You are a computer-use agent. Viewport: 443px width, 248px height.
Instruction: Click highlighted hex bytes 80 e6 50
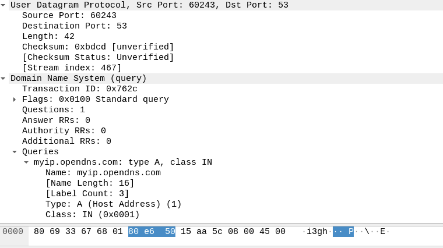point(152,231)
